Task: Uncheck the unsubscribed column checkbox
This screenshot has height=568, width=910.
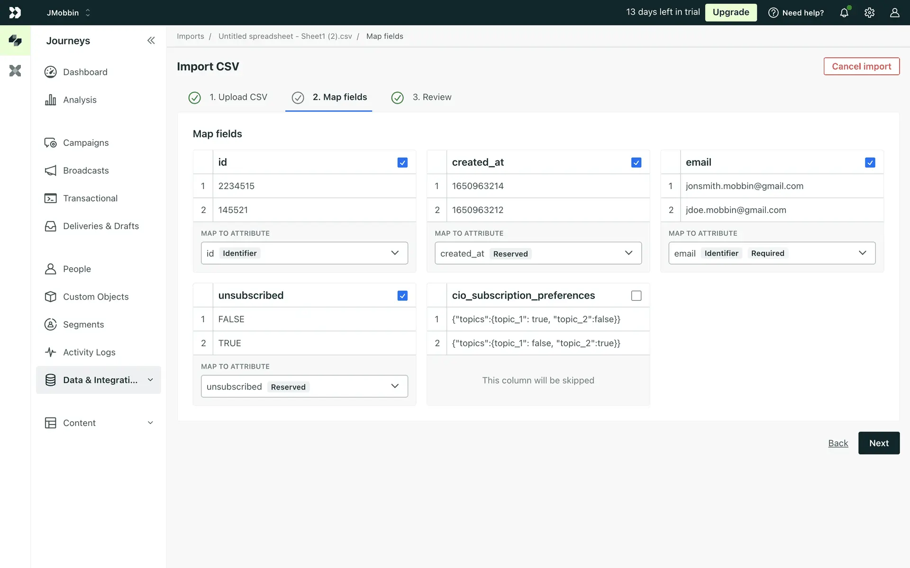Action: click(402, 296)
